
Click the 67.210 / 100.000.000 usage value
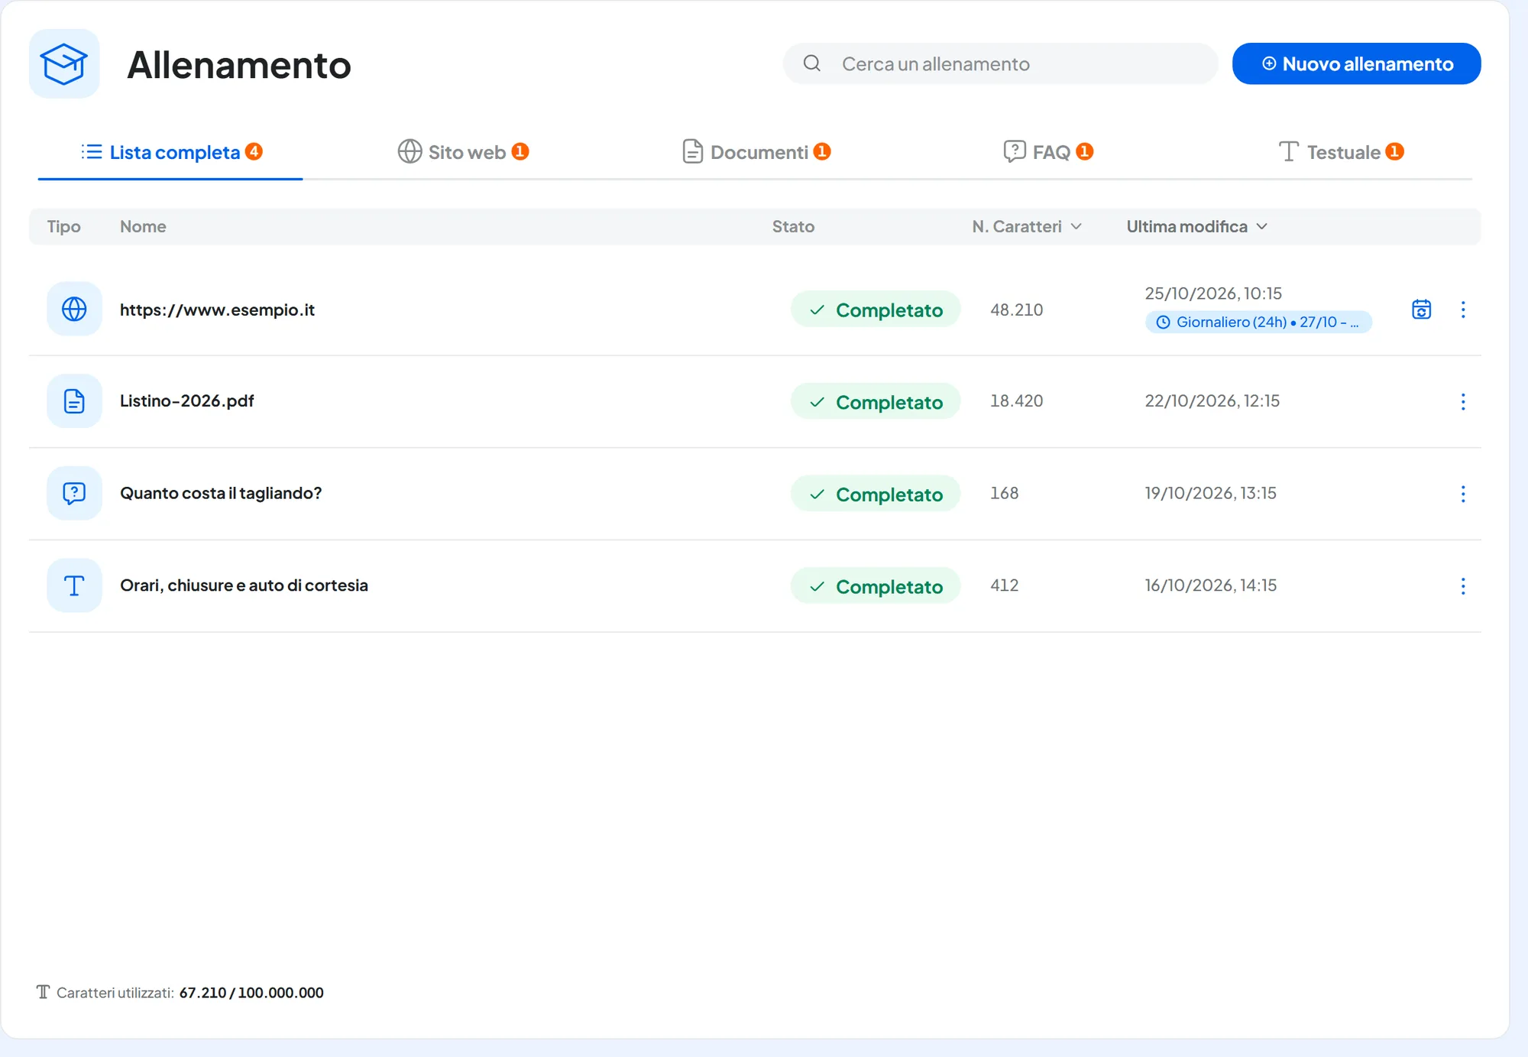pos(251,993)
